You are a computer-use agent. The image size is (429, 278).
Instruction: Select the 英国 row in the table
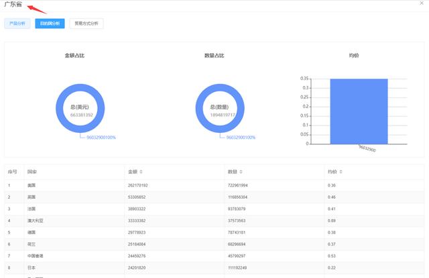(32, 197)
